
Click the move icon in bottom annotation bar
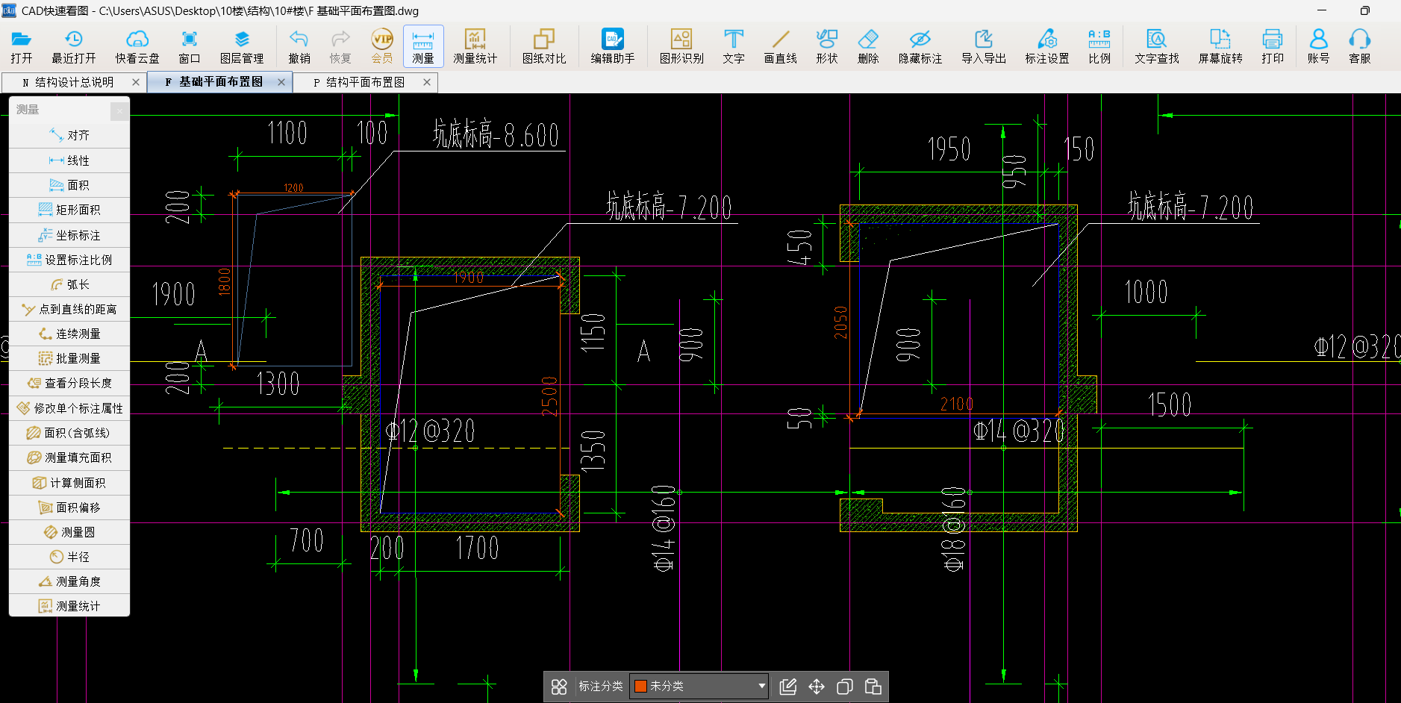pyautogui.click(x=817, y=687)
